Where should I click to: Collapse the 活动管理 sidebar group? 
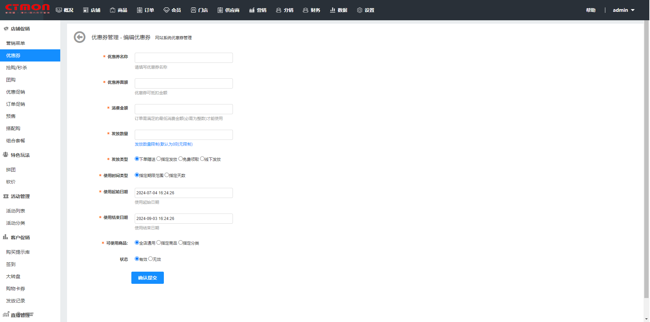tap(20, 196)
